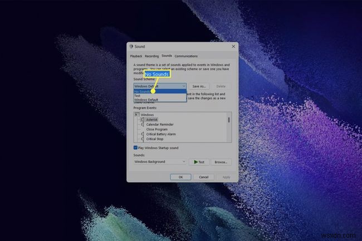Switch to the Playback tab
Screen dimensions: 362x241
[136, 56]
